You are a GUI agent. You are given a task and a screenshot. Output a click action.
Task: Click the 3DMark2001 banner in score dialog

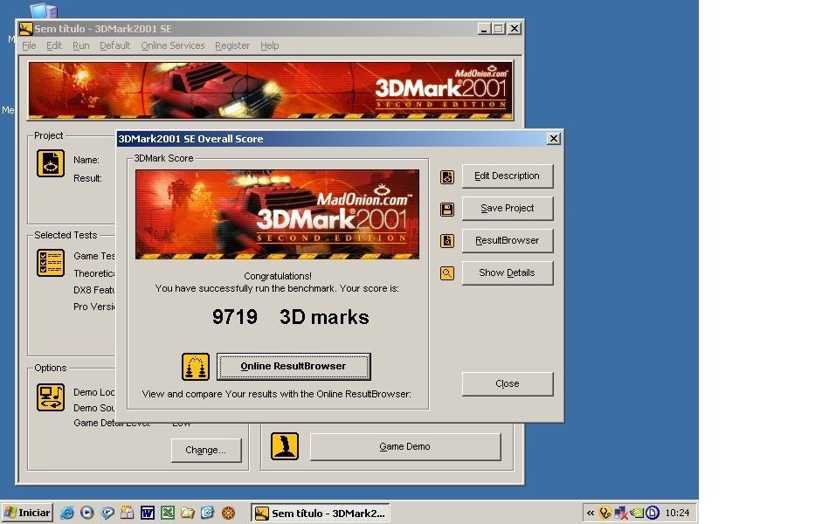click(277, 214)
